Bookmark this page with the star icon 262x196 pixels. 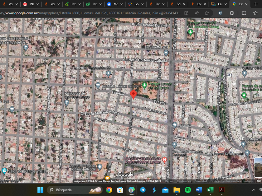(x=207, y=13)
